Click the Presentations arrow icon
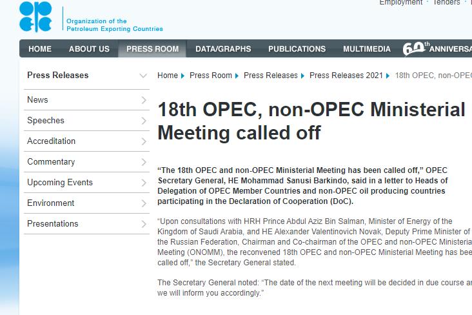 144,224
